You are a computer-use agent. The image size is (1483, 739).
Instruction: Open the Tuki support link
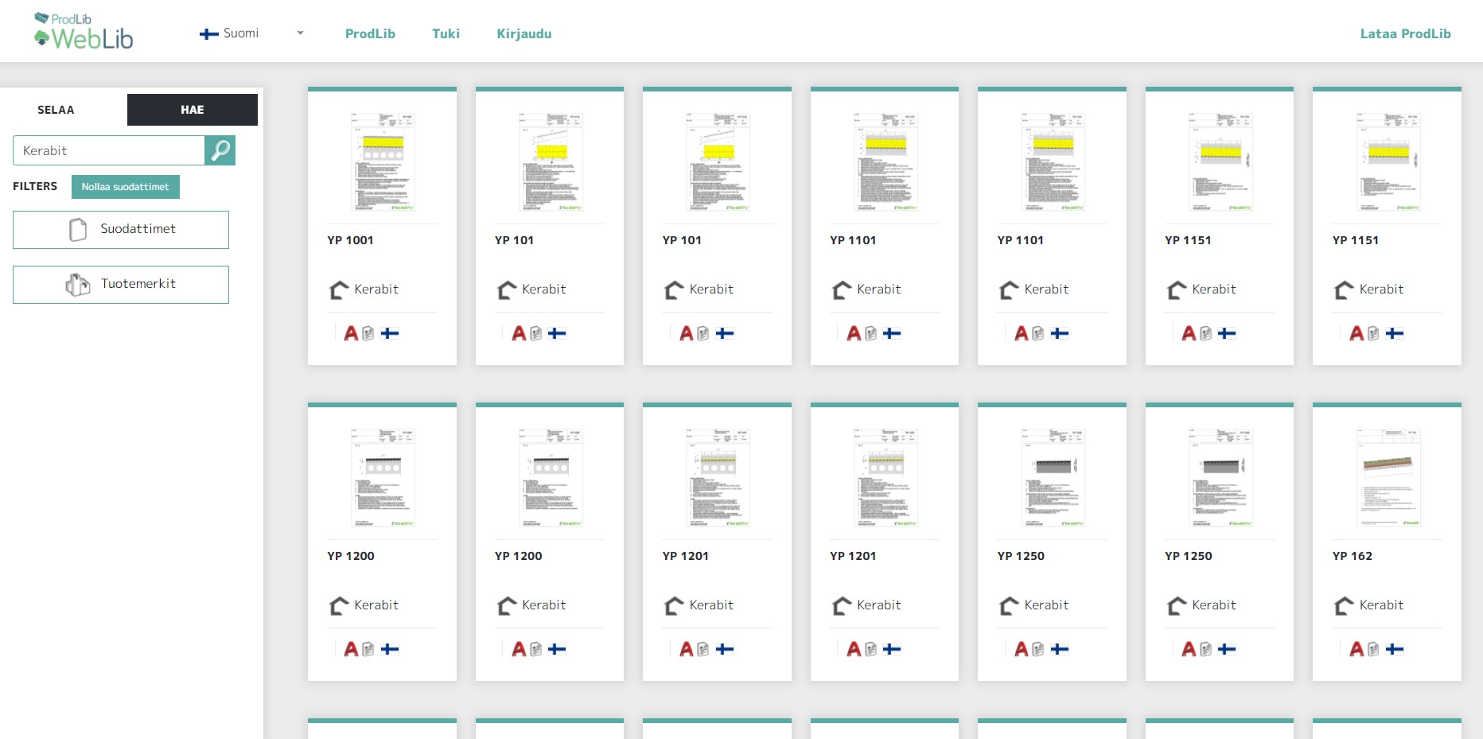pos(446,33)
